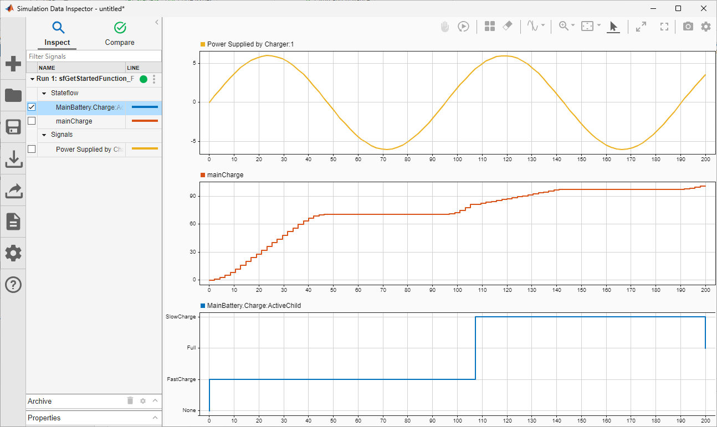Select the Data Cursor pointer tool
Image resolution: width=717 pixels, height=427 pixels.
(x=613, y=27)
